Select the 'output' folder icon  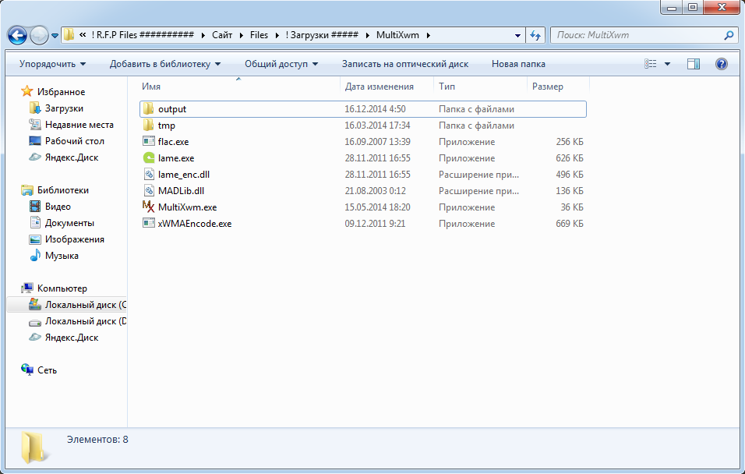tap(148, 109)
